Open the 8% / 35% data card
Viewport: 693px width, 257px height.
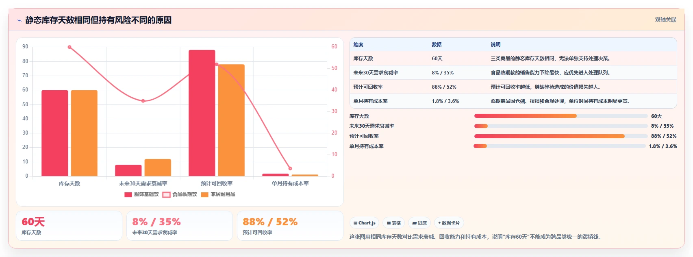[x=180, y=226]
